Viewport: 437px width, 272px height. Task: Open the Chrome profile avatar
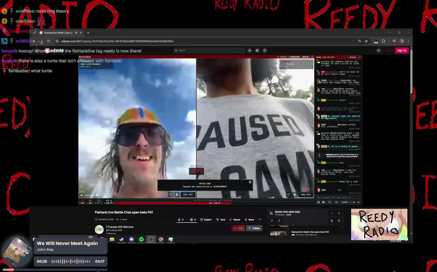[401, 41]
